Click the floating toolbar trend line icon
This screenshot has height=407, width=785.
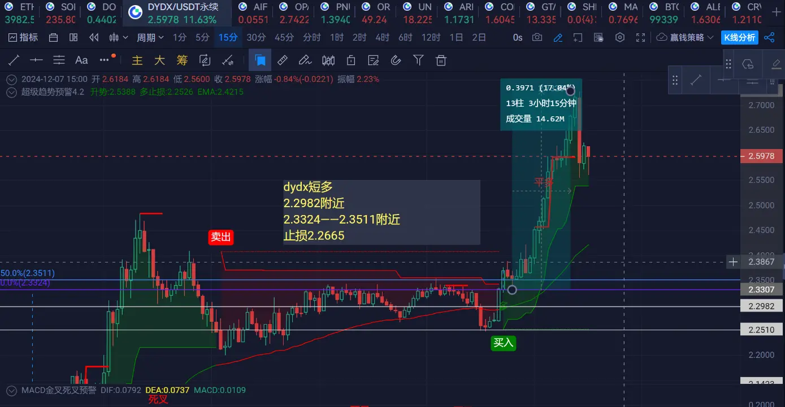(x=696, y=81)
